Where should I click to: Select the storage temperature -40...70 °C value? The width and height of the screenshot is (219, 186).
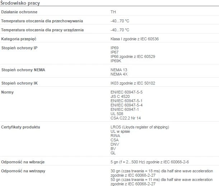tap(120, 21)
